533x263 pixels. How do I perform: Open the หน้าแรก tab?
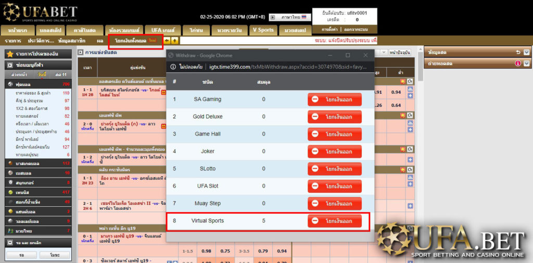pos(18,30)
